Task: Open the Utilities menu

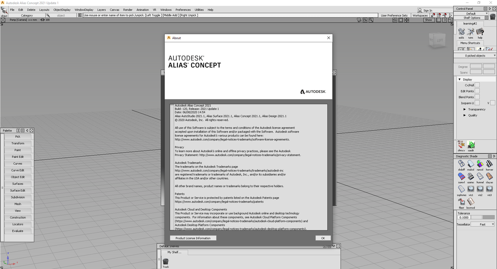Action: [x=199, y=10]
